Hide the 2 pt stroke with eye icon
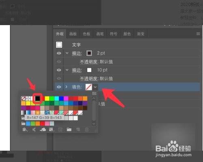Screen dimensions: 203x162 pos(59,53)
